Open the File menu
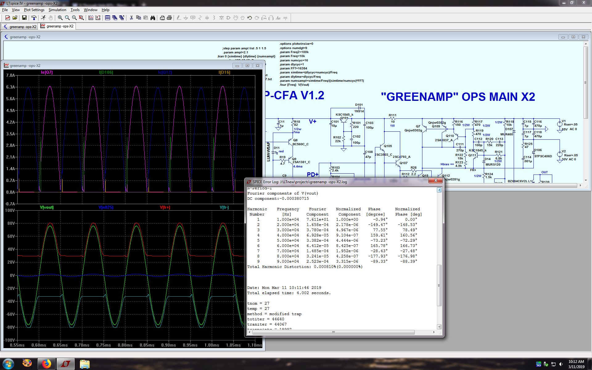The height and width of the screenshot is (370, 592). pos(5,10)
